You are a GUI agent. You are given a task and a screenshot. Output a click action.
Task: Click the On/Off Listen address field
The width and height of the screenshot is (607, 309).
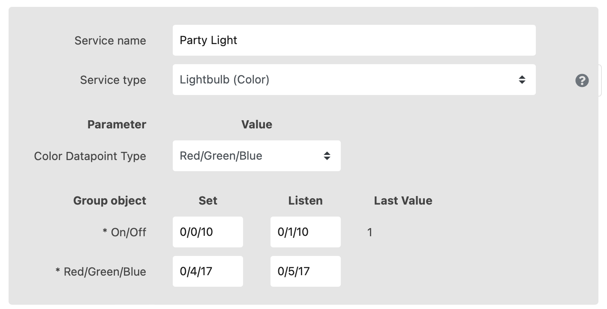click(x=305, y=232)
